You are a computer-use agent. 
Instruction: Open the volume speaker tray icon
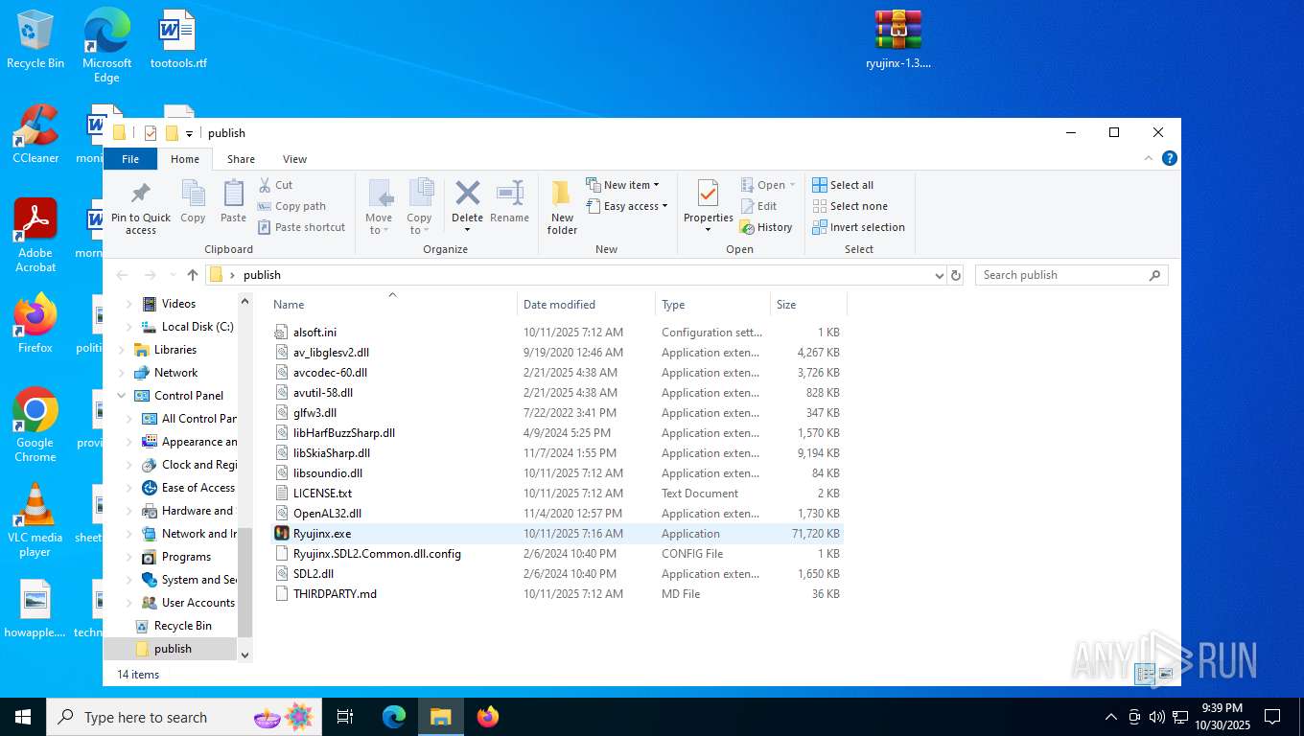coord(1157,717)
